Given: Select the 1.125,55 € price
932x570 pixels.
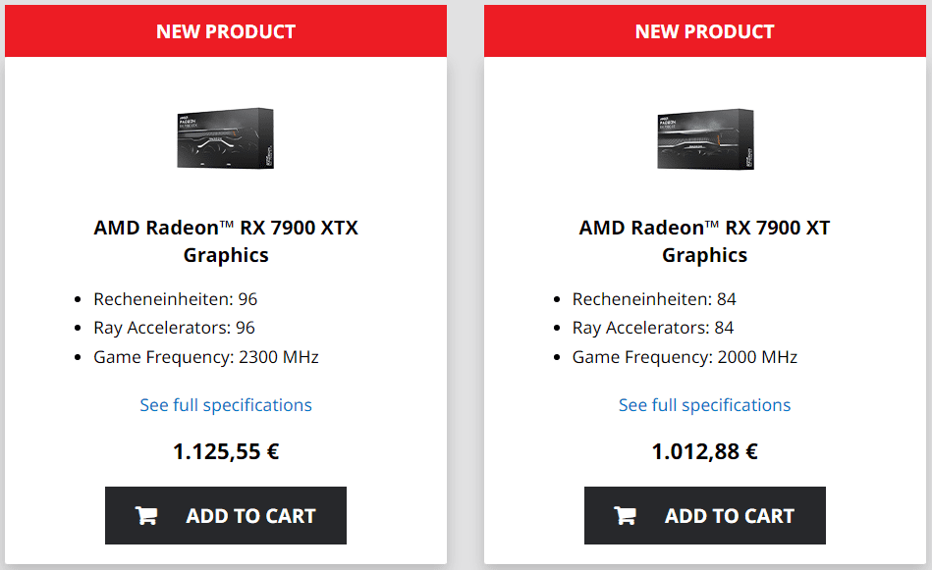Looking at the screenshot, I should tap(226, 452).
